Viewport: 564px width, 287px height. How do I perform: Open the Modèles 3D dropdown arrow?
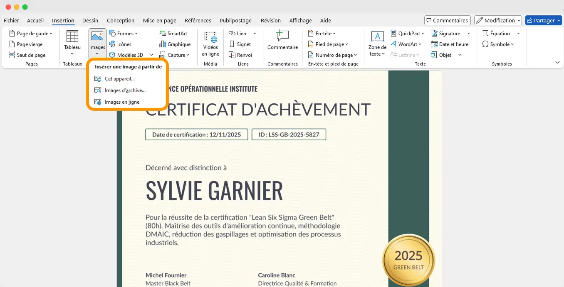(151, 55)
